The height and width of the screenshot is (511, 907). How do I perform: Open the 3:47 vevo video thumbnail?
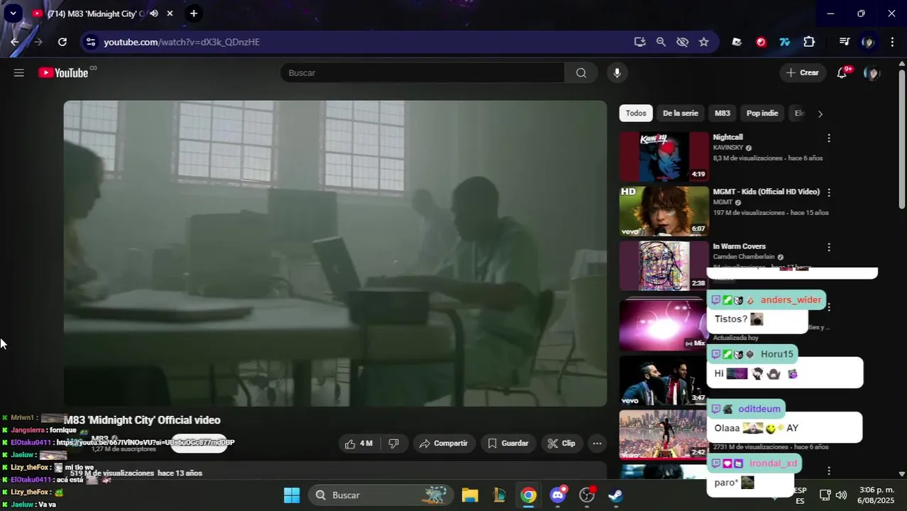(664, 380)
